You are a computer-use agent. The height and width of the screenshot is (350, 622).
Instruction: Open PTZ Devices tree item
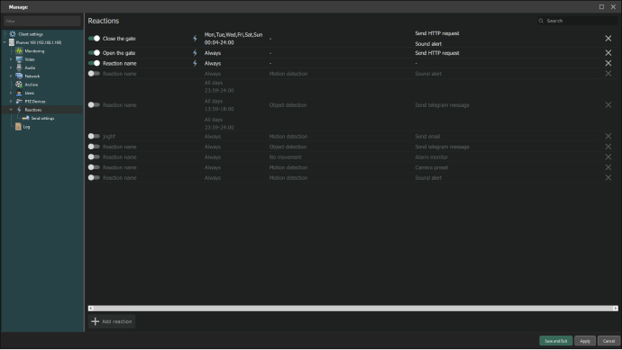coord(35,102)
